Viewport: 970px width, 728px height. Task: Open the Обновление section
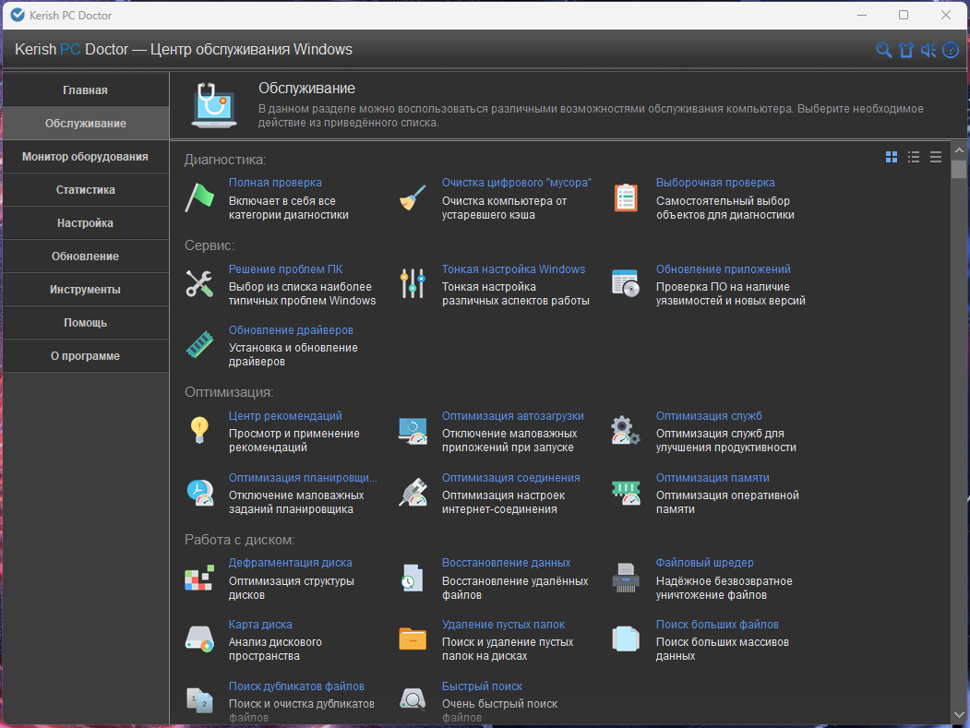[x=85, y=257]
